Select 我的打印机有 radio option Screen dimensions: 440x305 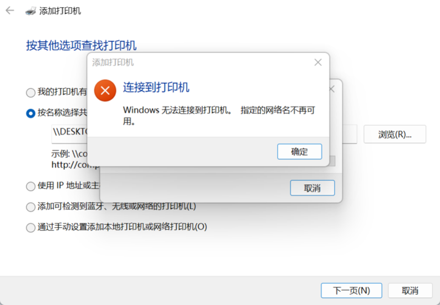coord(30,92)
